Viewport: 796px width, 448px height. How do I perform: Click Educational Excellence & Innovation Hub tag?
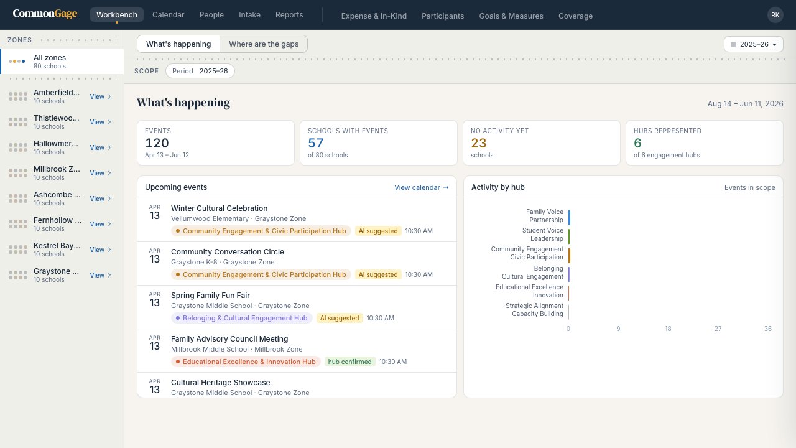tap(246, 362)
